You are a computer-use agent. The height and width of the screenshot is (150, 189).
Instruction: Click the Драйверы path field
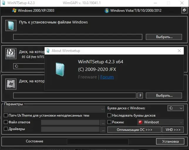click(70, 129)
